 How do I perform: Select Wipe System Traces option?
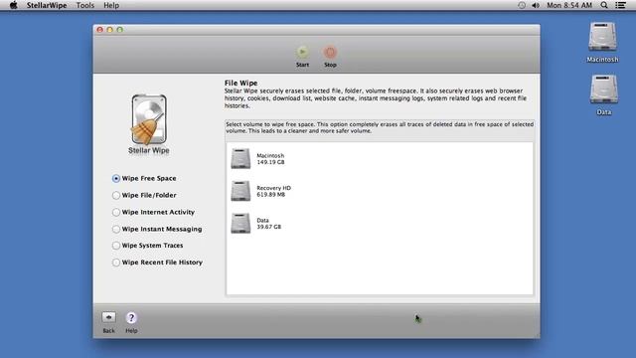coord(148,246)
